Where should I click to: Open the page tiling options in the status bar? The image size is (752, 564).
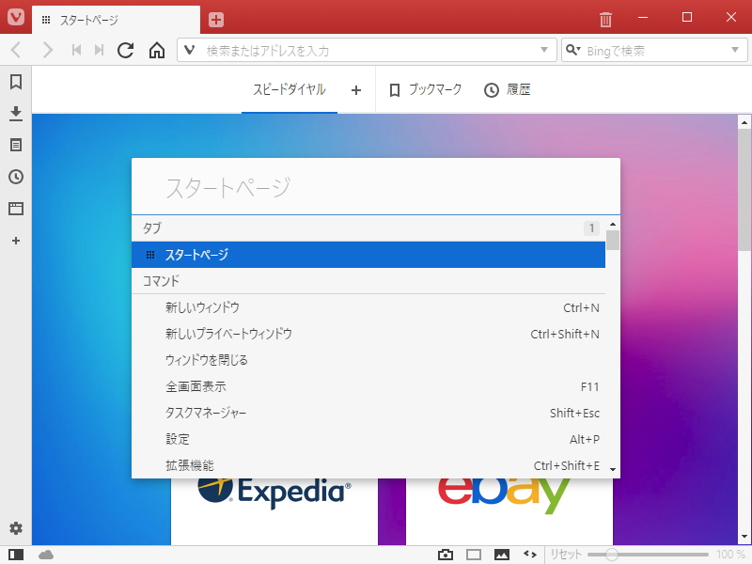point(474,555)
